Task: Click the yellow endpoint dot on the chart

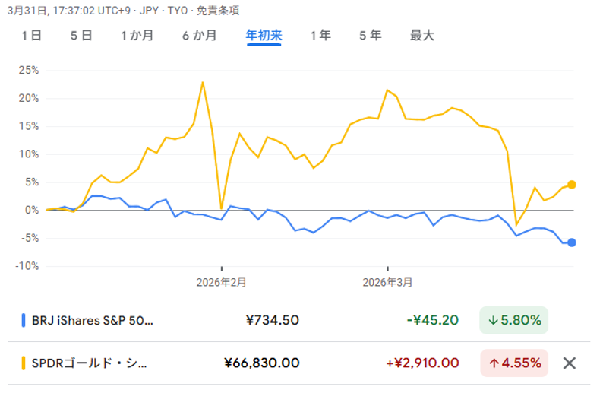Action: point(571,185)
